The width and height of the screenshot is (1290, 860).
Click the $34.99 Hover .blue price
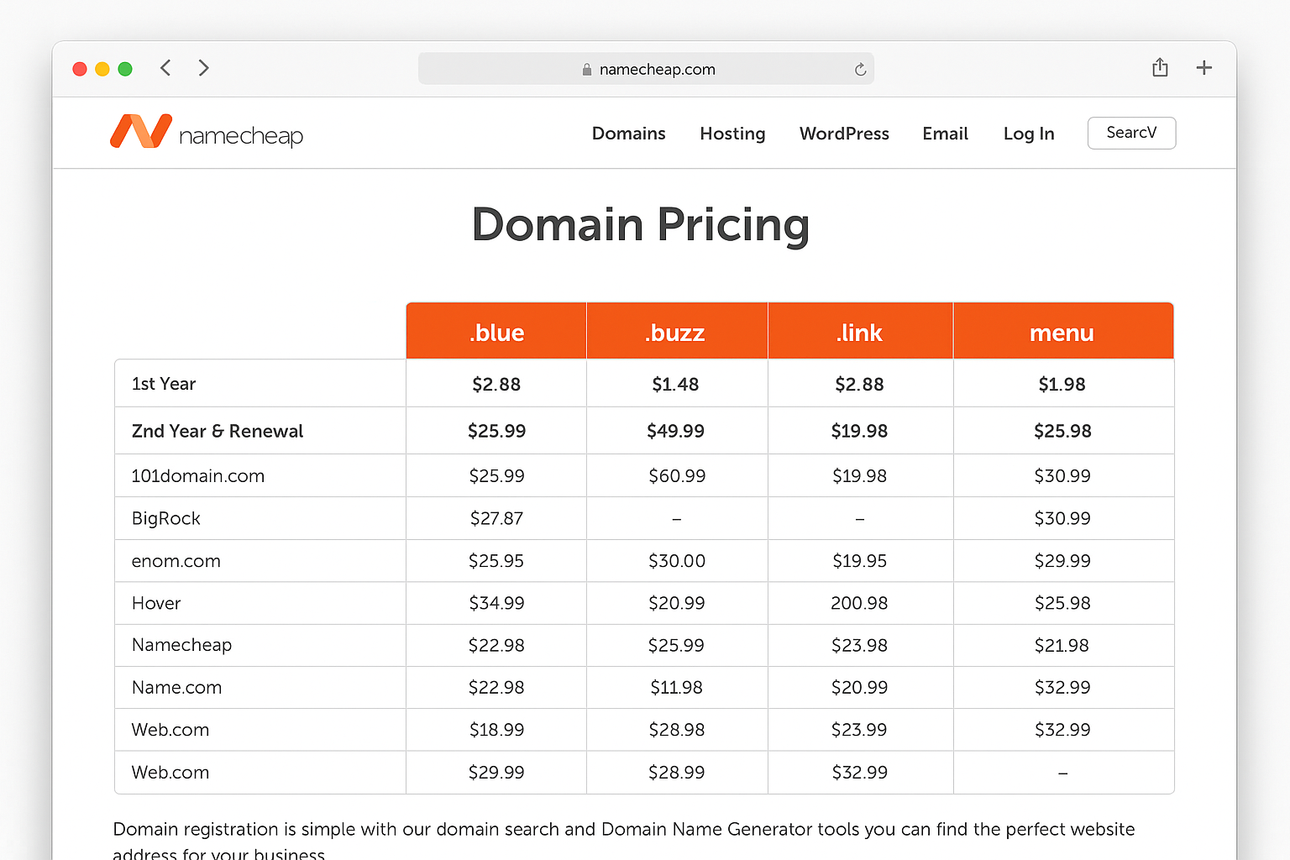pyautogui.click(x=496, y=603)
